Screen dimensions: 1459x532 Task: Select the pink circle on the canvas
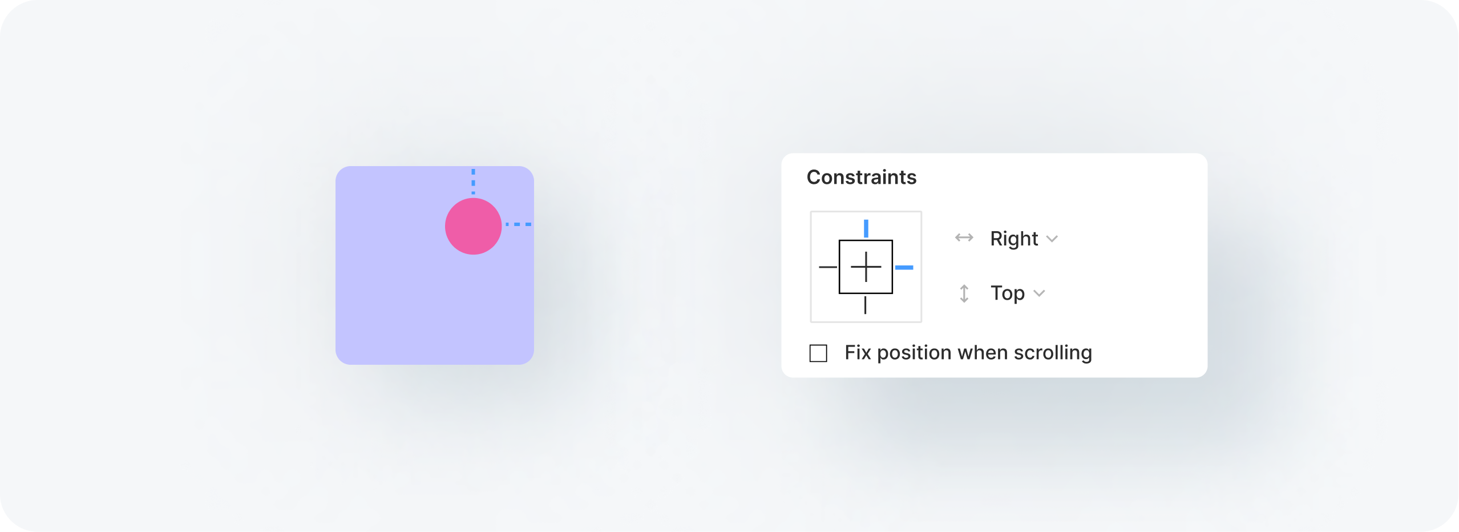473,226
